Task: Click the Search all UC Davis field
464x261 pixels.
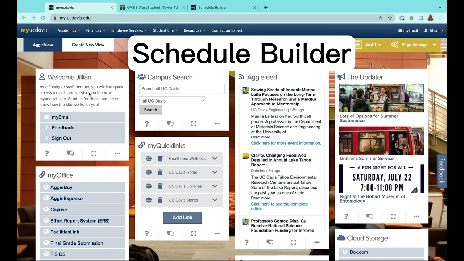Action: pyautogui.click(x=182, y=89)
